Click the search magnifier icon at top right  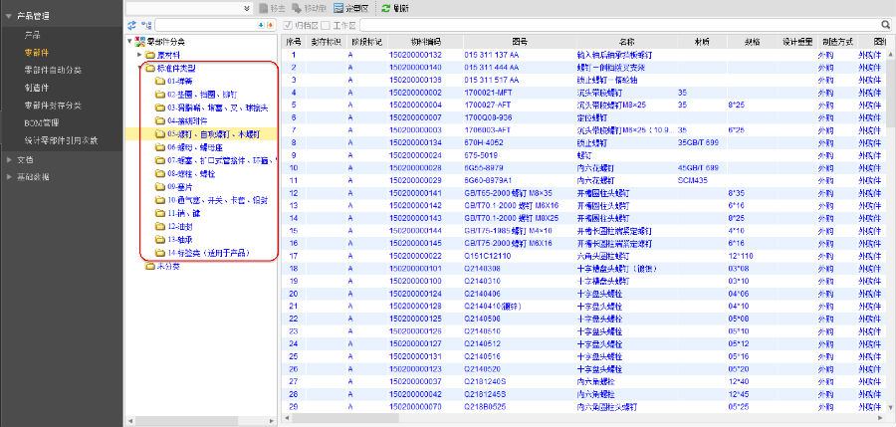(x=885, y=24)
